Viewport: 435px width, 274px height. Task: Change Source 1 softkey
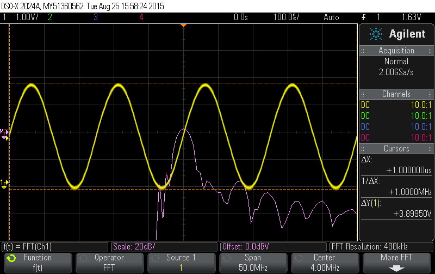click(x=182, y=263)
